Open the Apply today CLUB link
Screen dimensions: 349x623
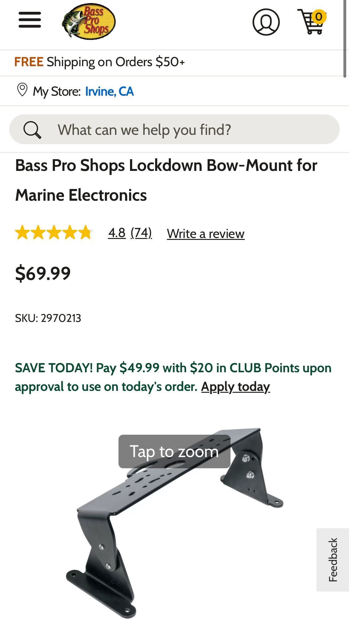coord(236,387)
